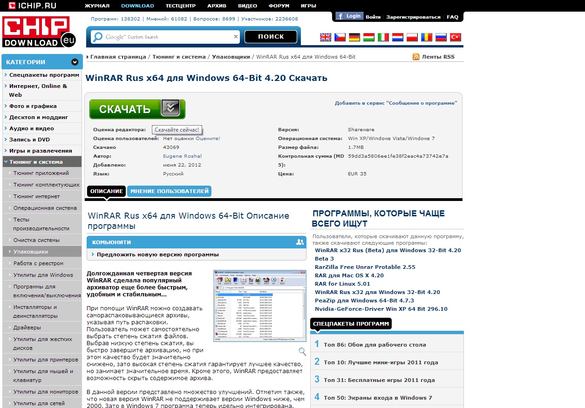
Task: Collapse the Категории sidebar panel arrow
Action: pos(75,62)
